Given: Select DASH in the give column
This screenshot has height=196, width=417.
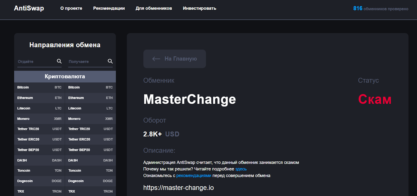Looking at the screenshot, I should [x=39, y=160].
